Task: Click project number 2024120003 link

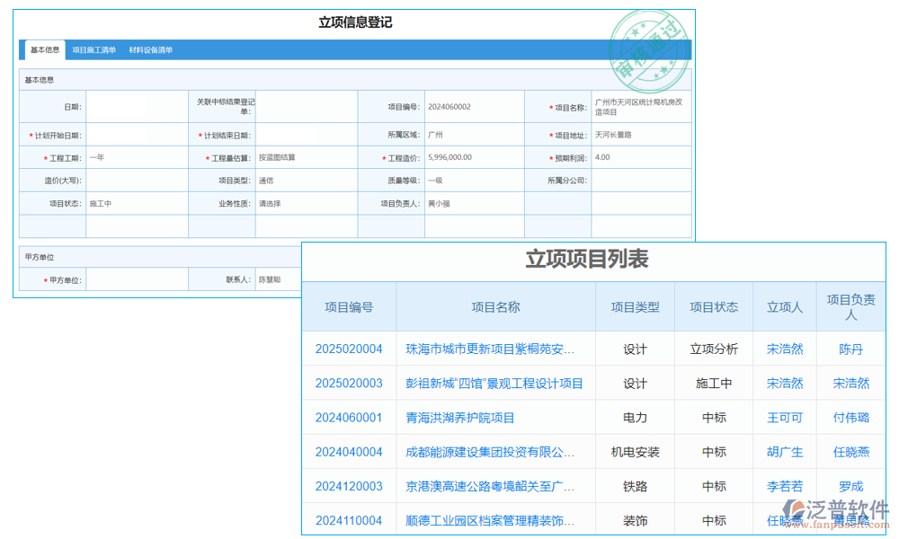Action: [349, 486]
